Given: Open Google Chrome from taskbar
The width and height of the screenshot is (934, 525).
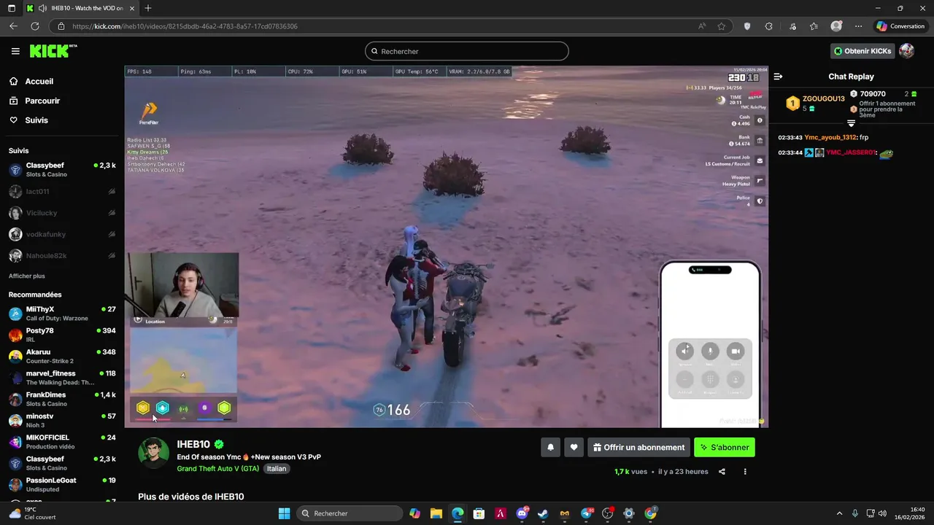Looking at the screenshot, I should pyautogui.click(x=651, y=513).
